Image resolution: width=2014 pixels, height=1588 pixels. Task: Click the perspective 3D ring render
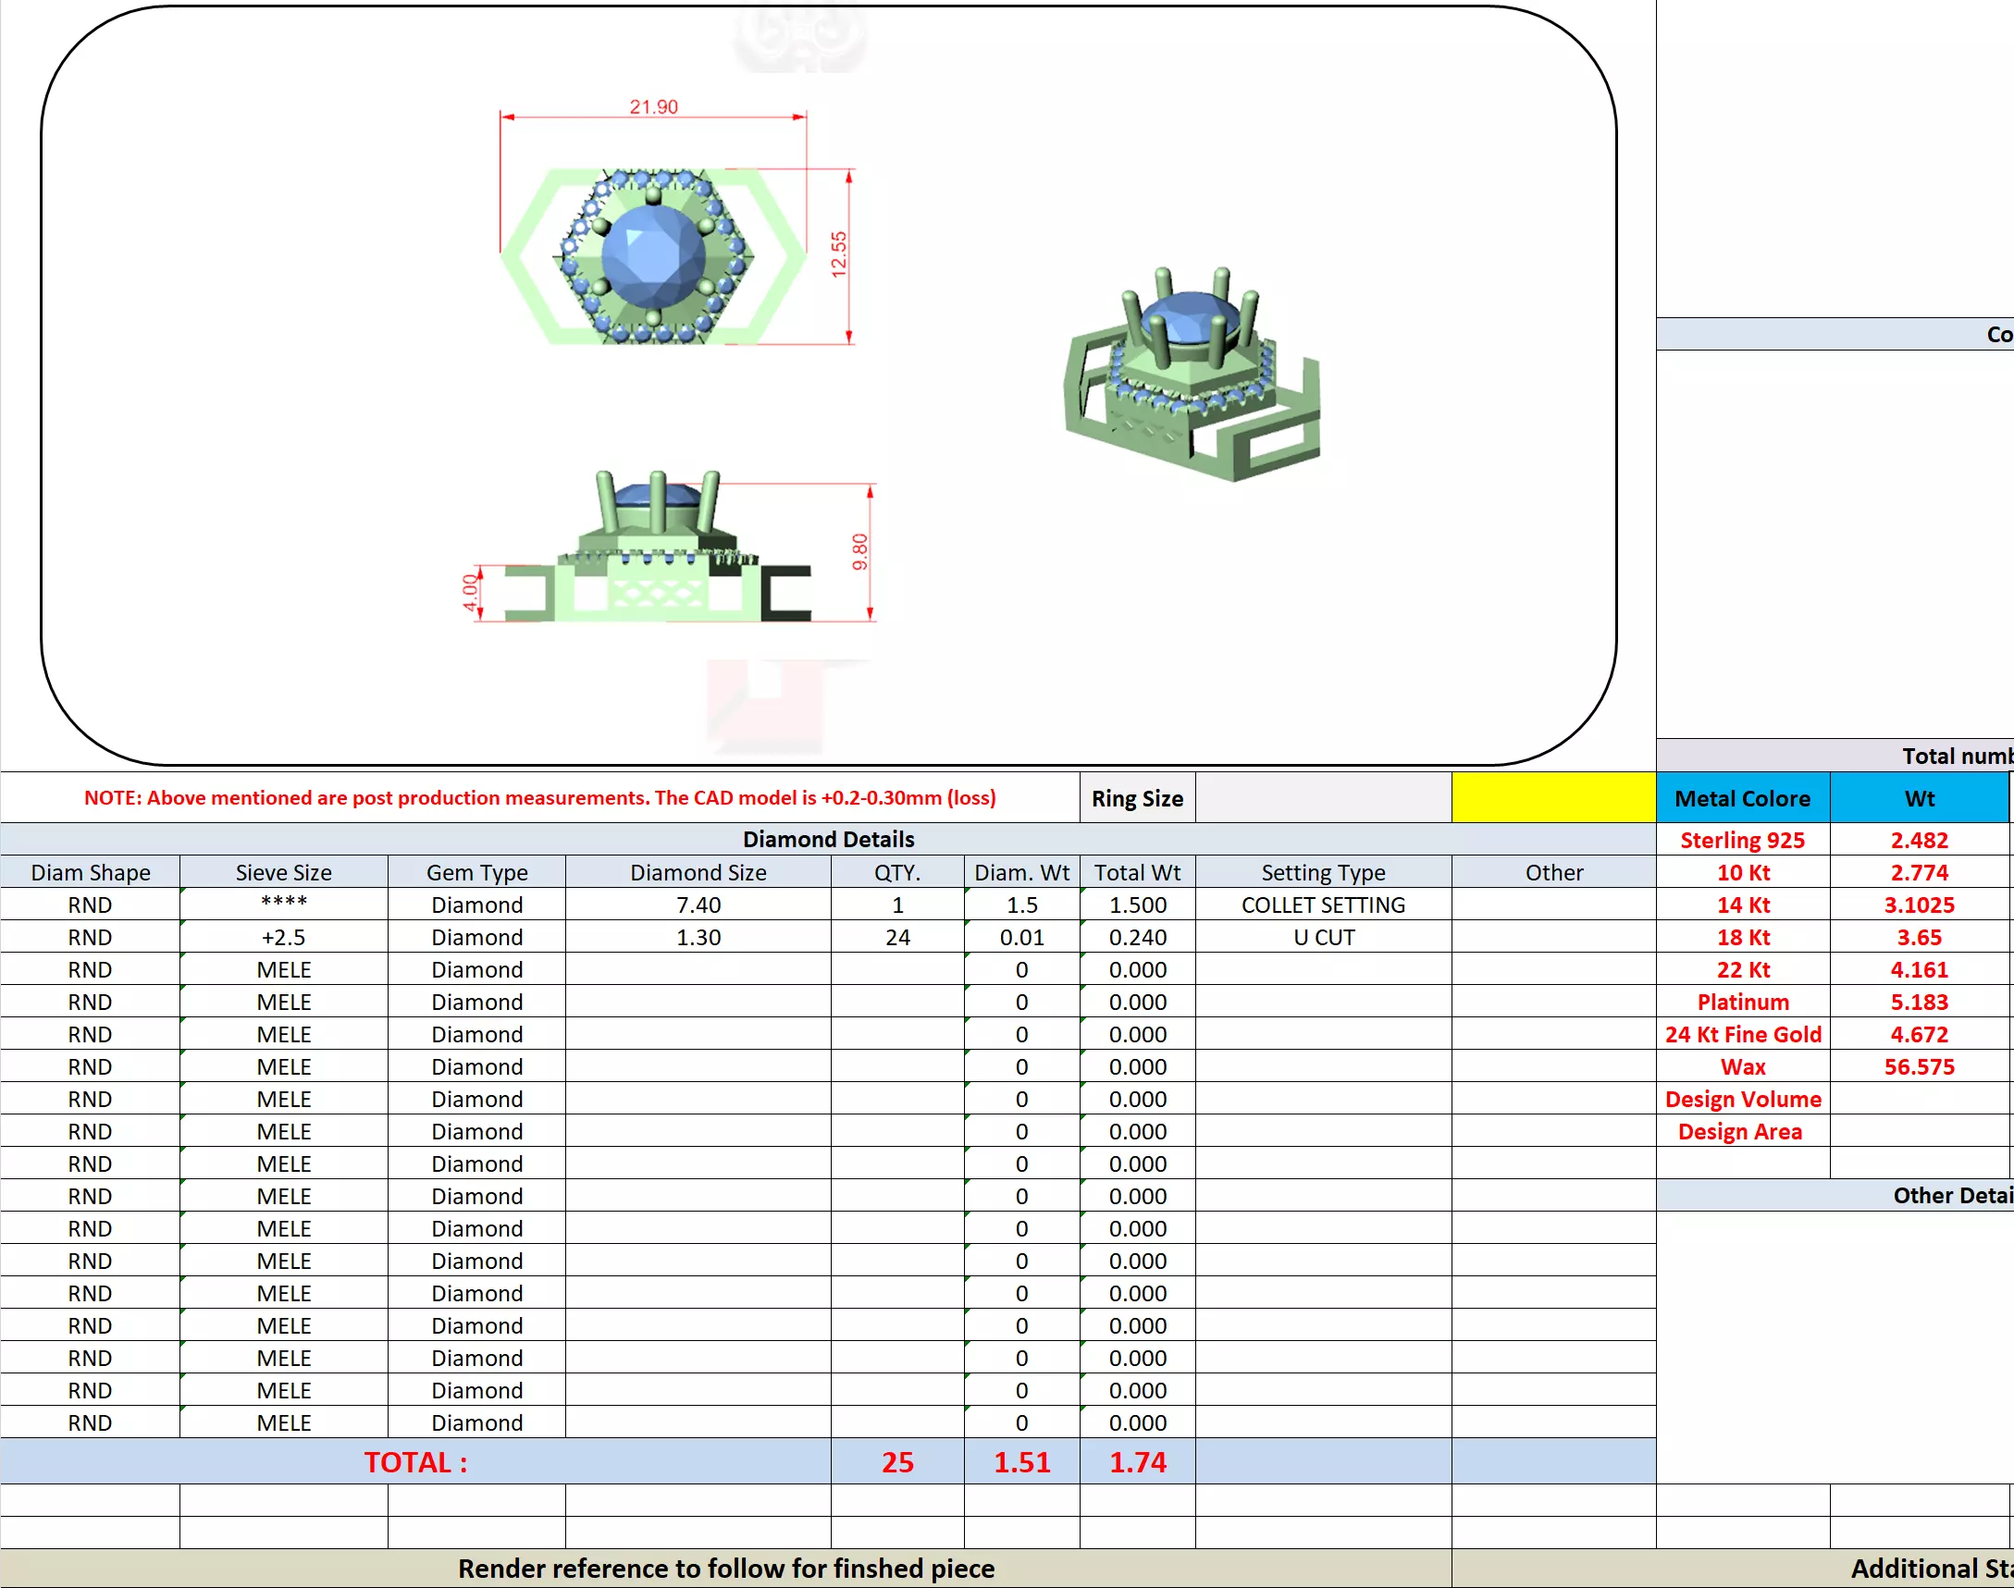click(x=1192, y=376)
